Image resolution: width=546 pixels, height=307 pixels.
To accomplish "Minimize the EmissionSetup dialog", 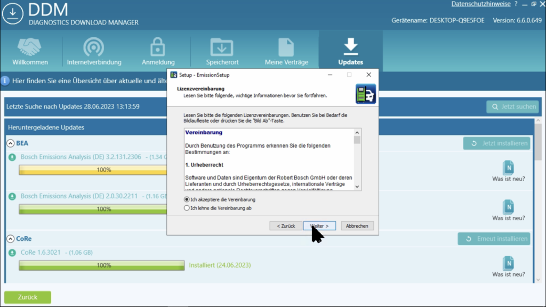I will click(x=330, y=75).
